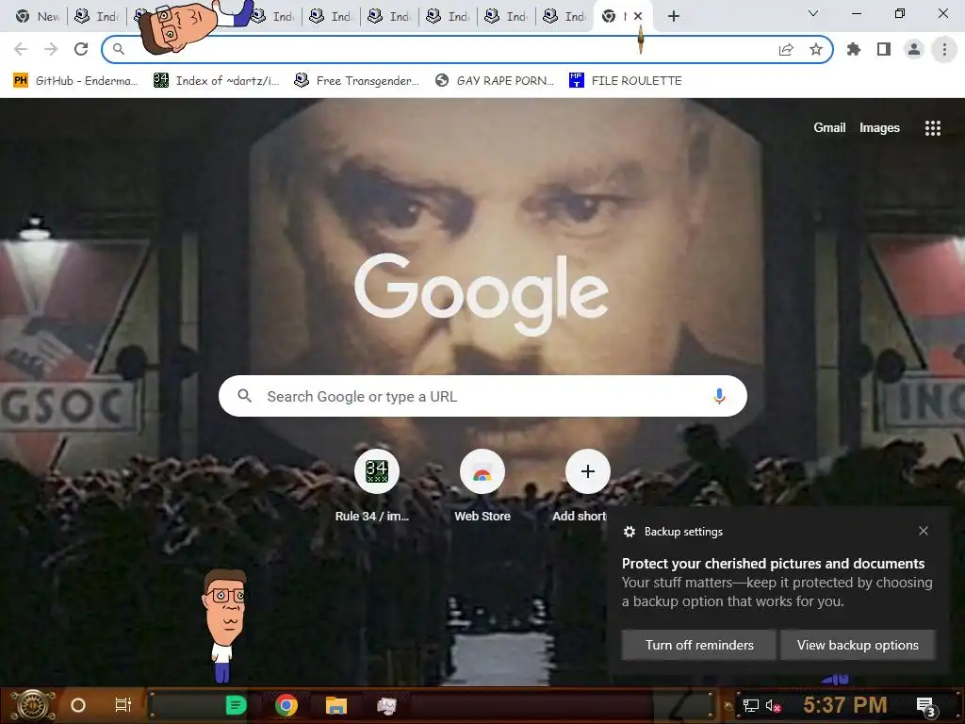The image size is (965, 724).
Task: Open 'GitHub - Enderma...' bookmark
Action: click(x=75, y=81)
